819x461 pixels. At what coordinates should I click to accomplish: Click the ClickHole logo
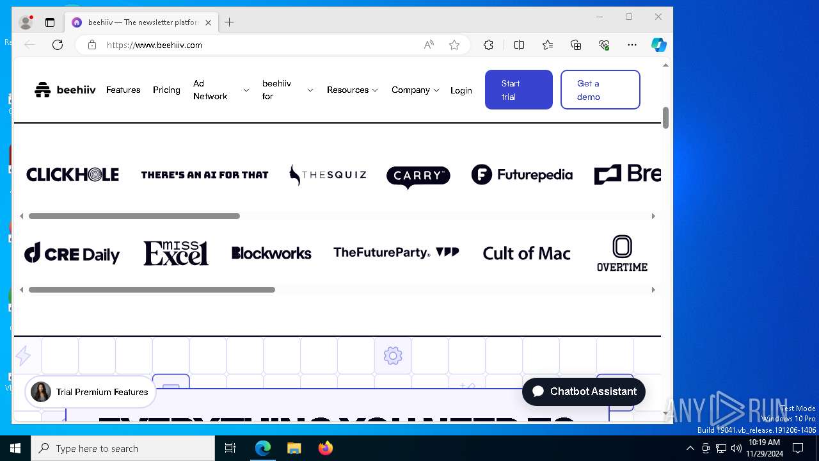pyautogui.click(x=72, y=175)
